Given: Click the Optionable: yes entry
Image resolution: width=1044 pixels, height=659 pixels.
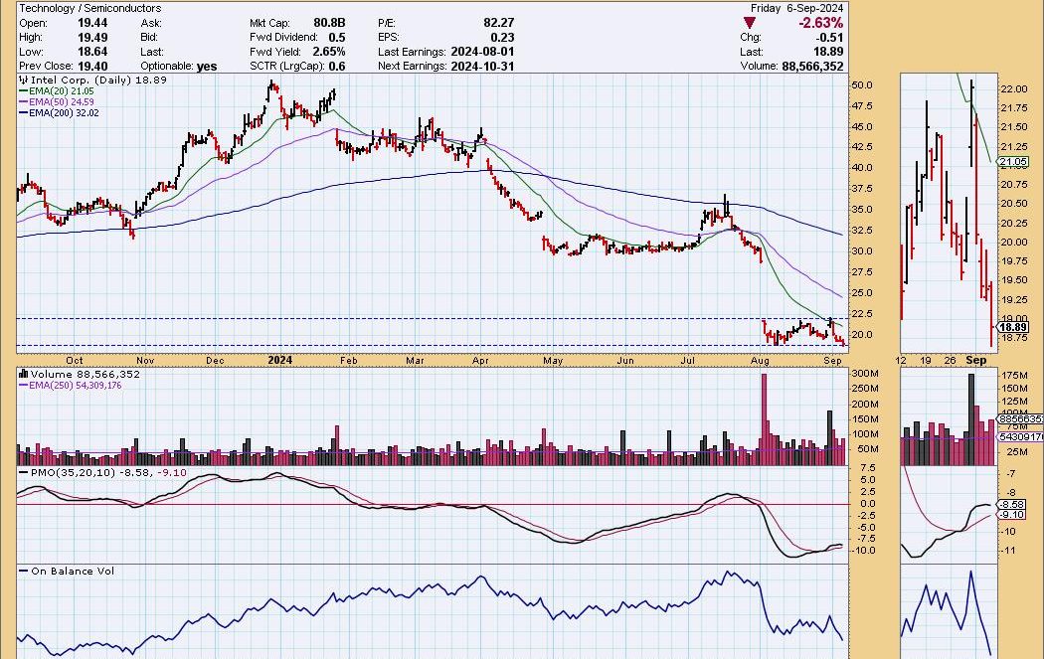Looking at the screenshot, I should click(x=178, y=67).
